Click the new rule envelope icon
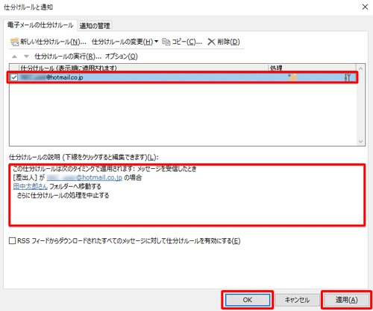 point(15,42)
